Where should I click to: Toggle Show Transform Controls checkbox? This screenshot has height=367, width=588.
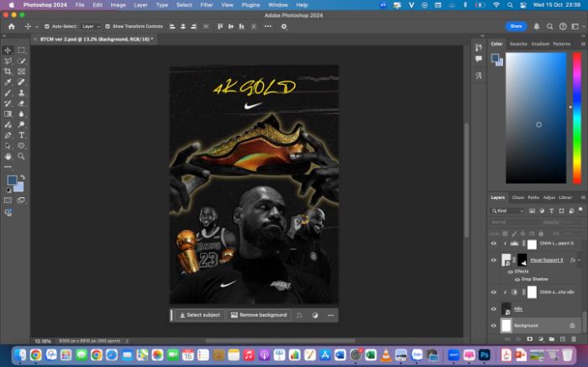click(x=108, y=26)
